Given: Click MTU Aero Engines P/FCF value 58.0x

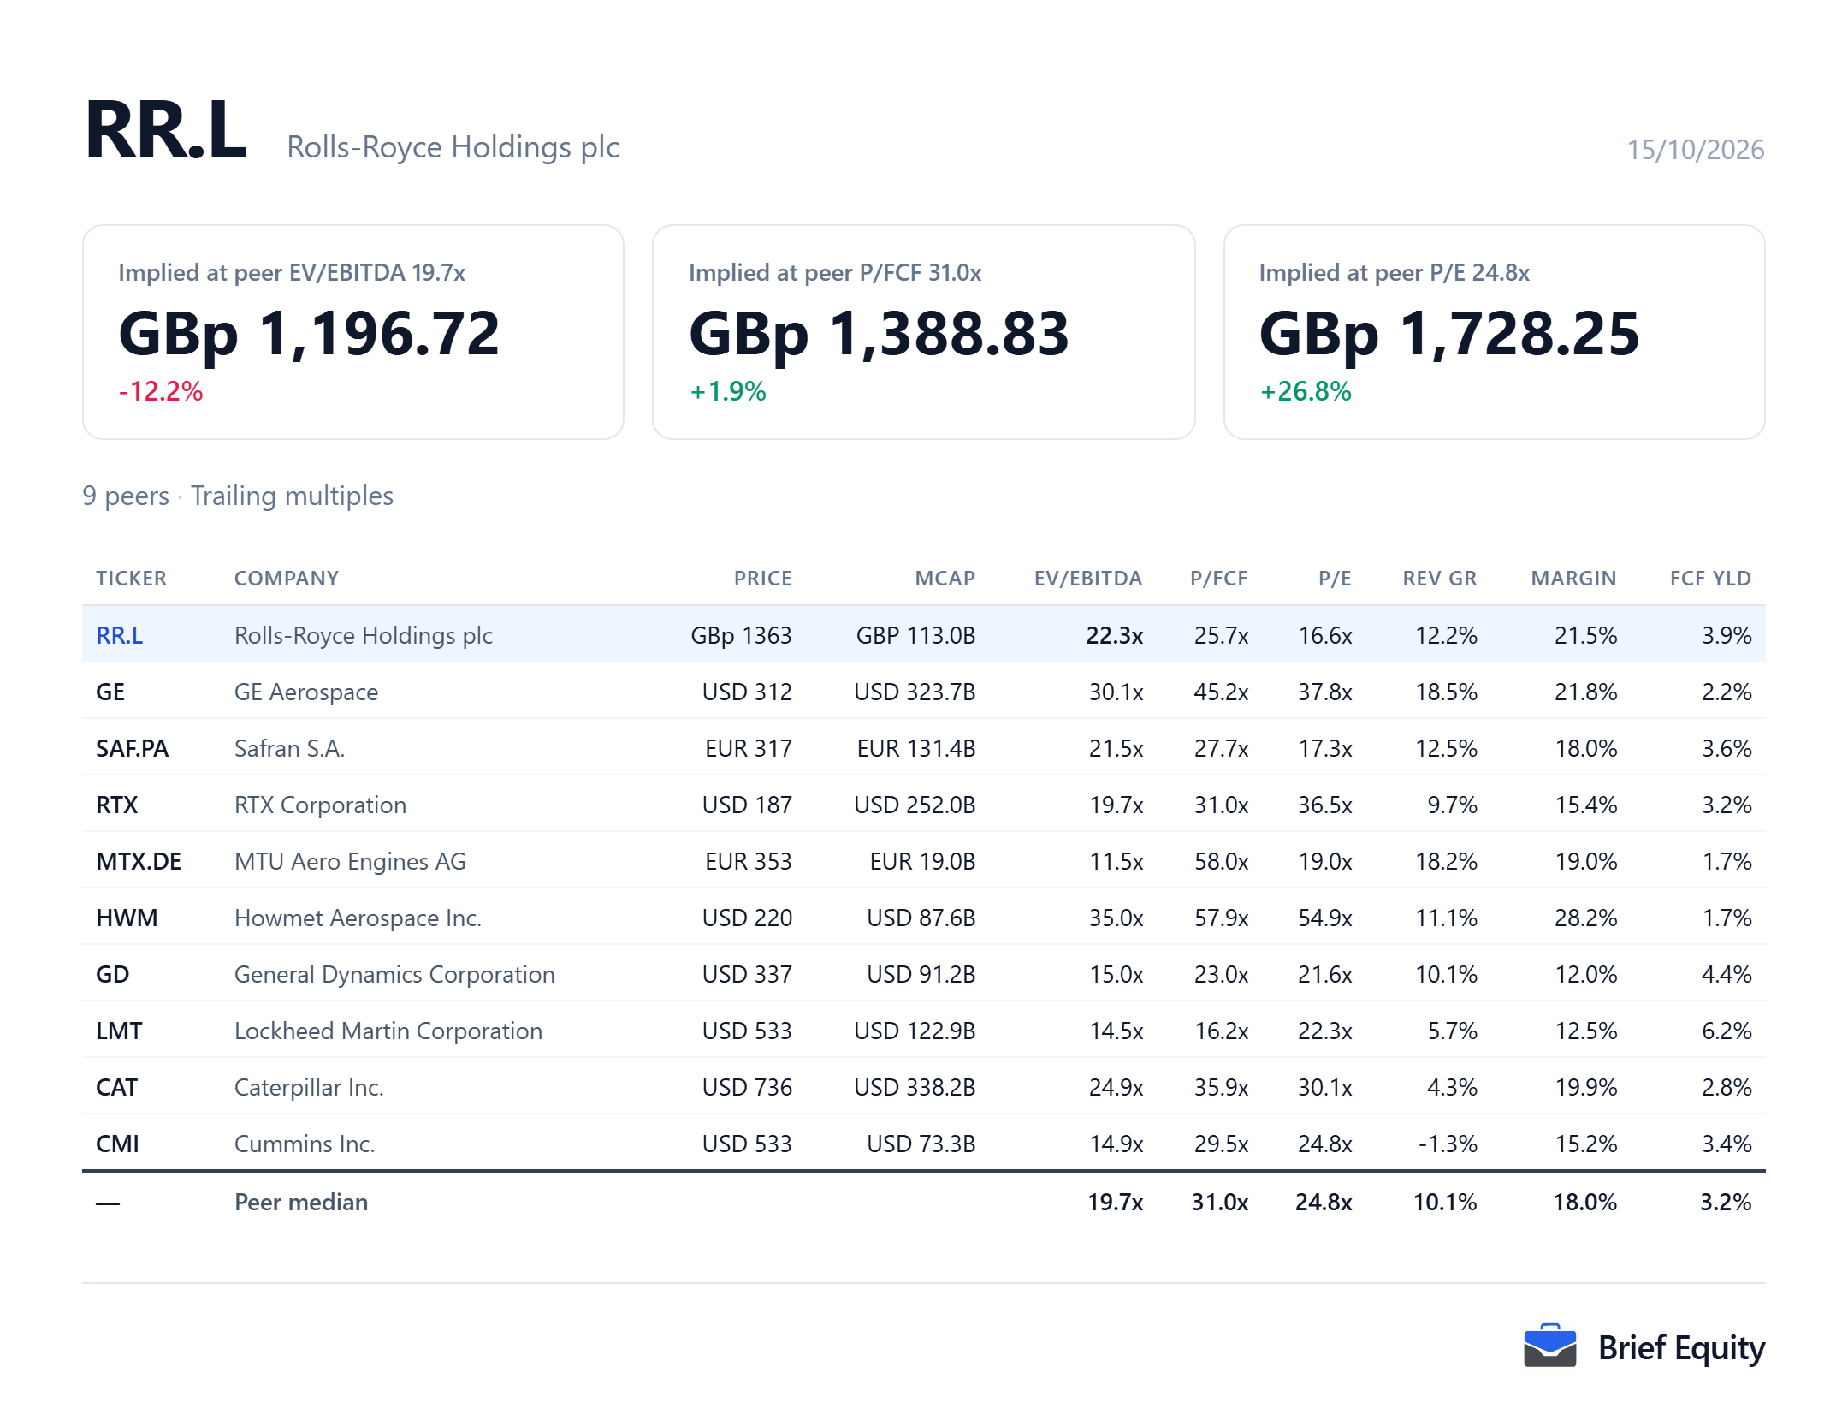Looking at the screenshot, I should [x=1222, y=861].
